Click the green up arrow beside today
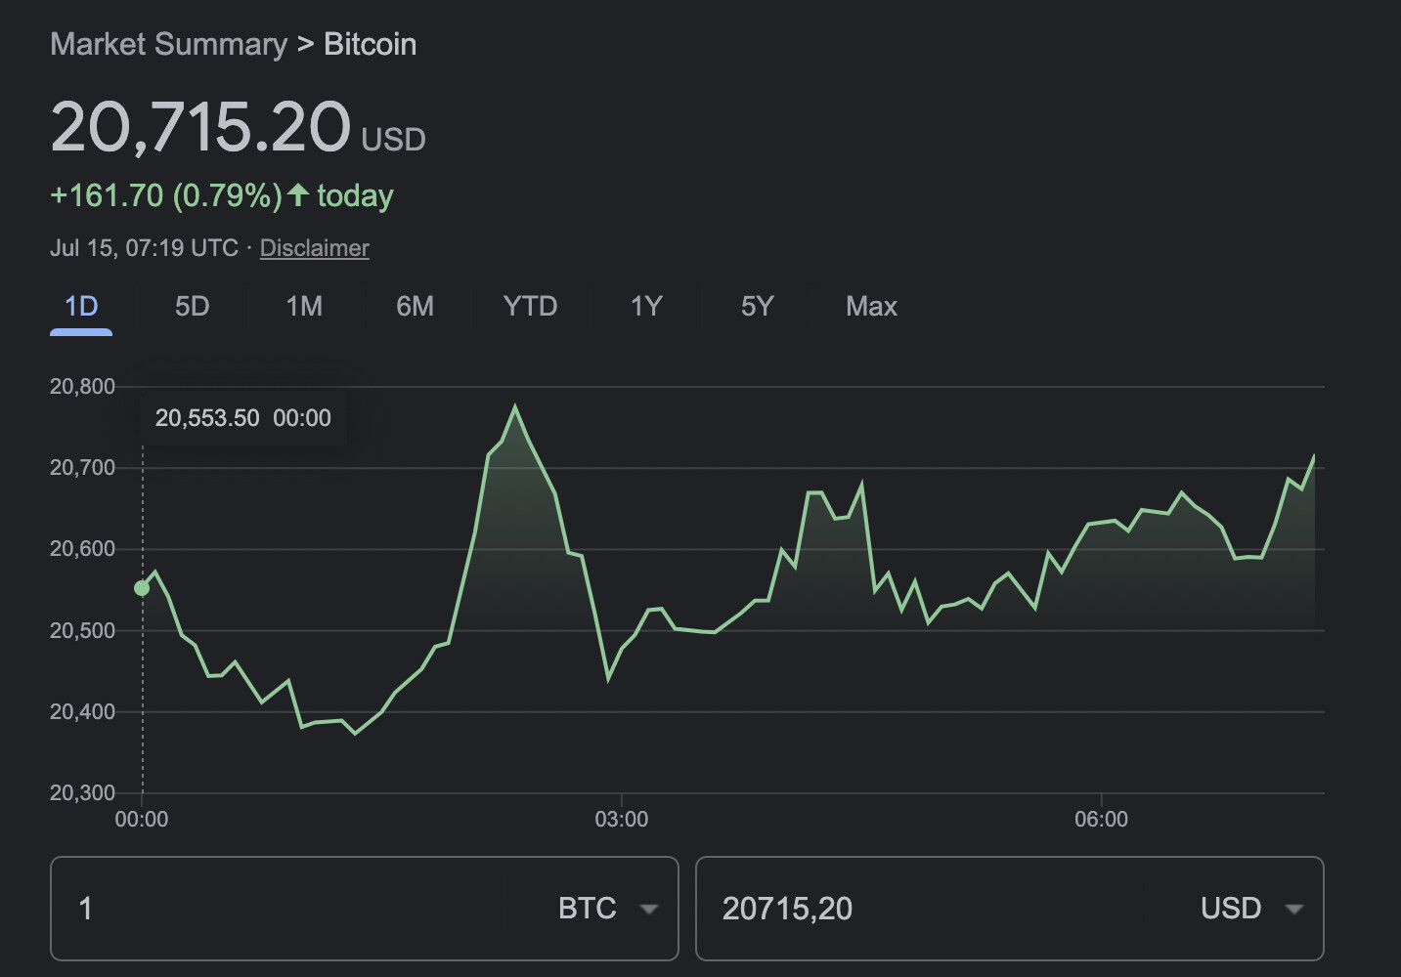This screenshot has height=977, width=1401. tap(298, 194)
